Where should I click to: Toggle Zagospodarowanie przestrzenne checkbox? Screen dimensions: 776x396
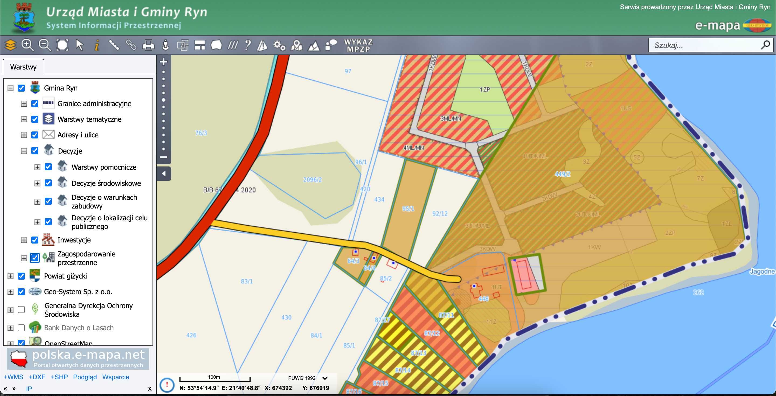click(x=35, y=258)
